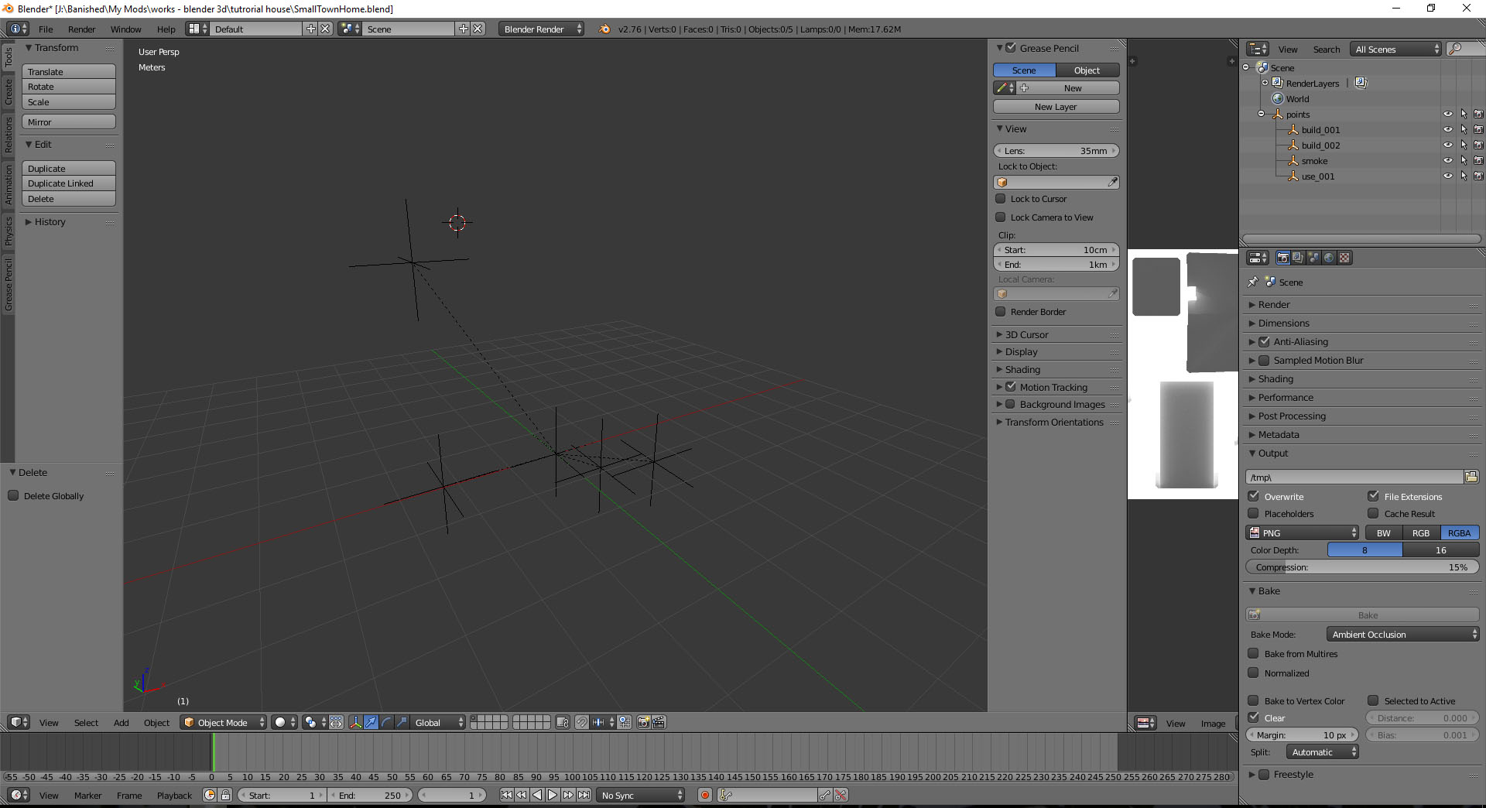Select the translate manipulator arrow icon

(x=371, y=722)
